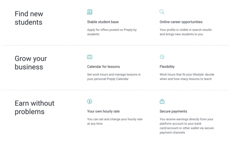Click the Secure payments title
This screenshot has height=144, width=229.
(x=173, y=111)
